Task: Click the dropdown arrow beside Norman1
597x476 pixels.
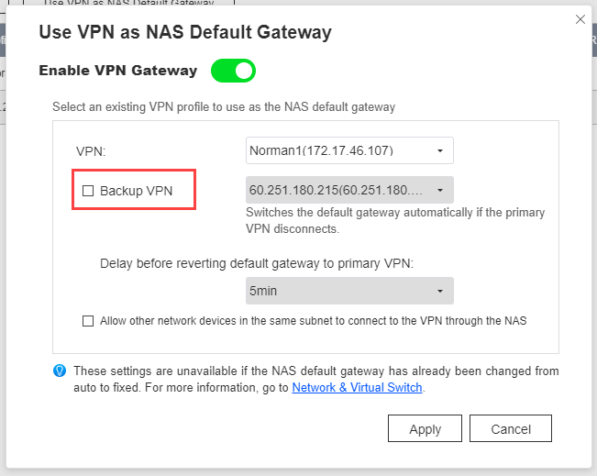Action: 440,150
